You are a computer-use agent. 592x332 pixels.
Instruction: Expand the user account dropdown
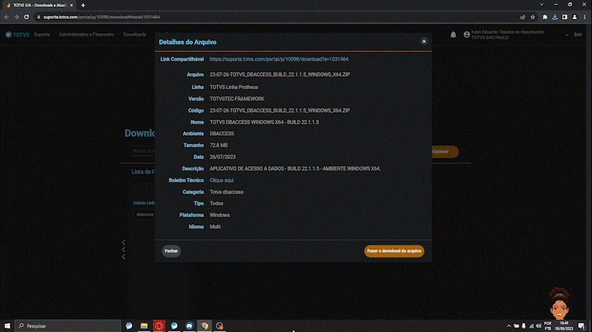tap(566, 35)
